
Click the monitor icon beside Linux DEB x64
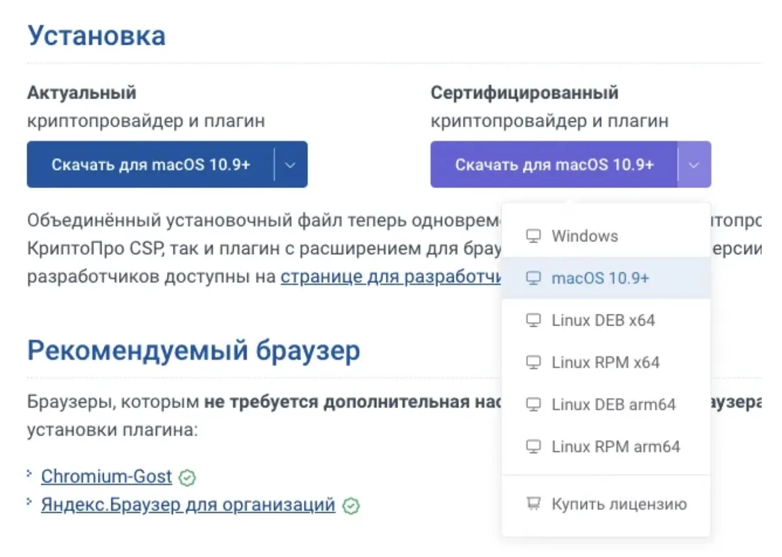pyautogui.click(x=533, y=320)
